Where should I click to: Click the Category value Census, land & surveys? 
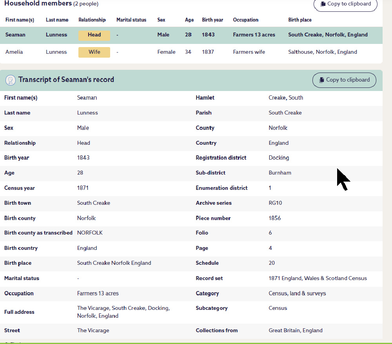point(297,293)
